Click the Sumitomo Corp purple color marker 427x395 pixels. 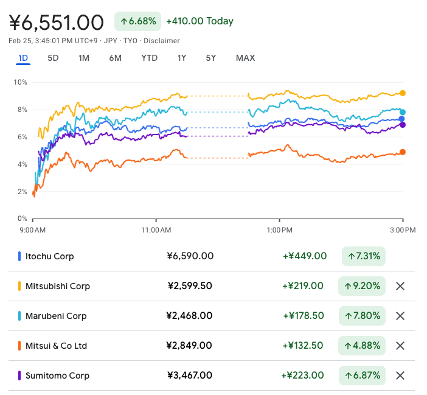(x=19, y=376)
